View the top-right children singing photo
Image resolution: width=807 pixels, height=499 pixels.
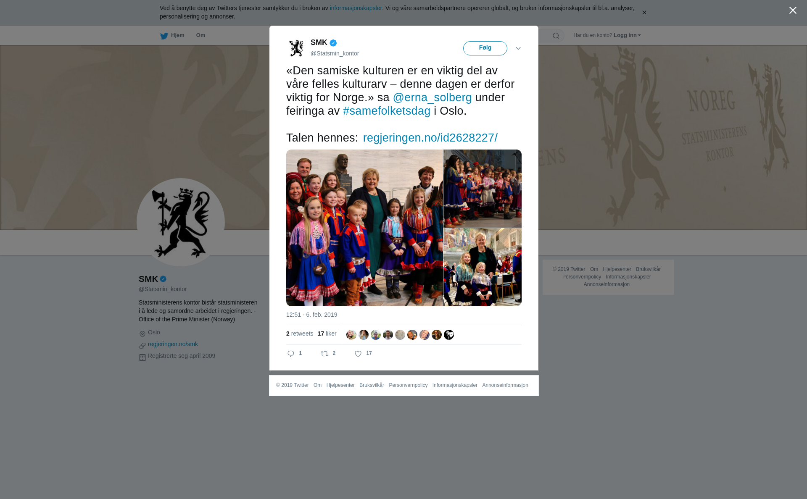483,189
